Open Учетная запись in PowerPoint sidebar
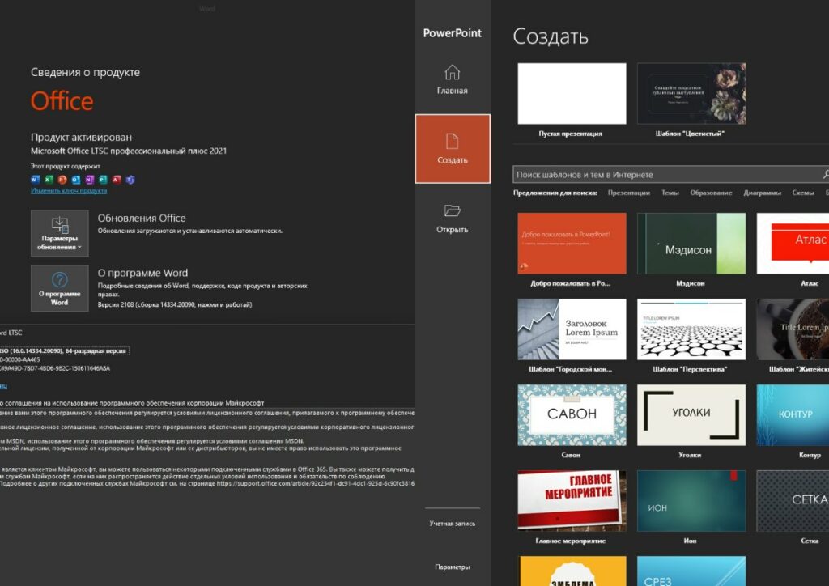The image size is (829, 586). tap(452, 524)
